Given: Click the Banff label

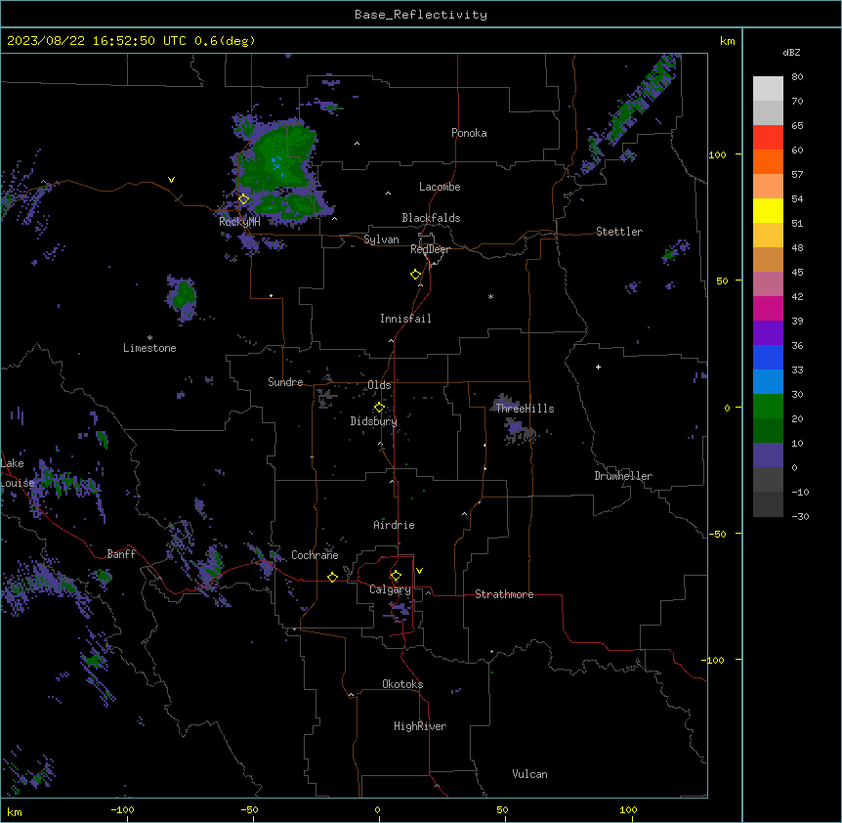Looking at the screenshot, I should click(x=121, y=554).
